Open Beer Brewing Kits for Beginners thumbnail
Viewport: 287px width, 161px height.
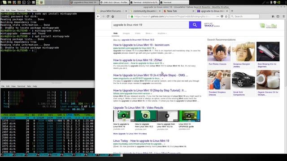point(268,52)
